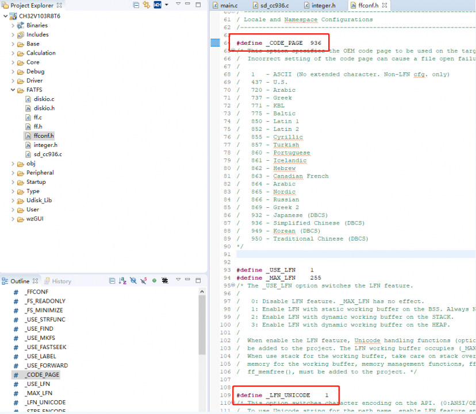Collapse the FATFS folder
476x414 pixels.
[x=13, y=90]
